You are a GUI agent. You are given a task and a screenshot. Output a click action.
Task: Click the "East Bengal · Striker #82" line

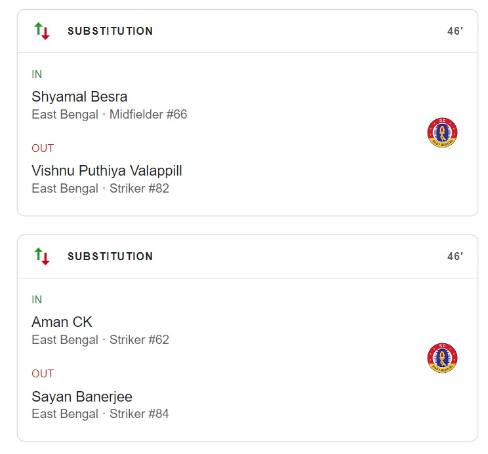[100, 189]
